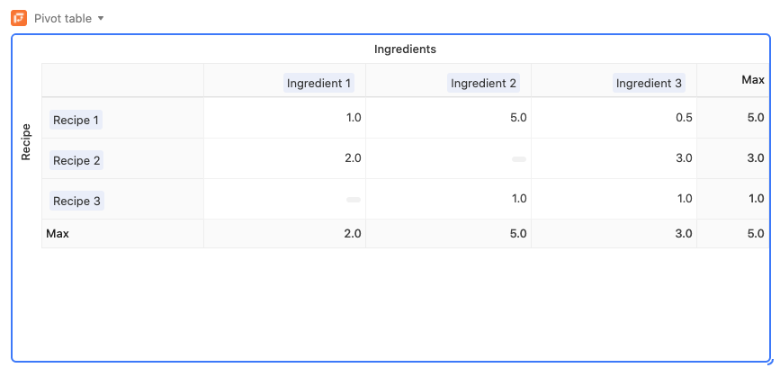
Task: Select the Recipe 1 row label
Action: point(76,120)
